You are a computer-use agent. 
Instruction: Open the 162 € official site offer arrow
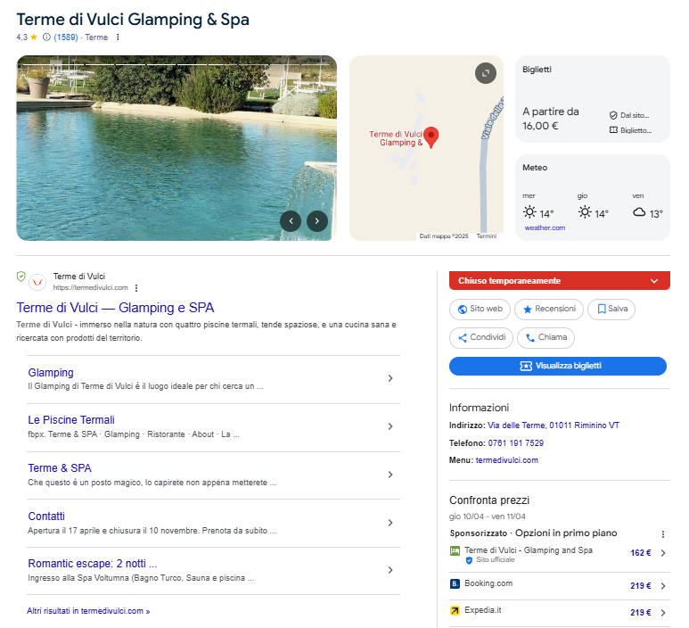point(663,553)
